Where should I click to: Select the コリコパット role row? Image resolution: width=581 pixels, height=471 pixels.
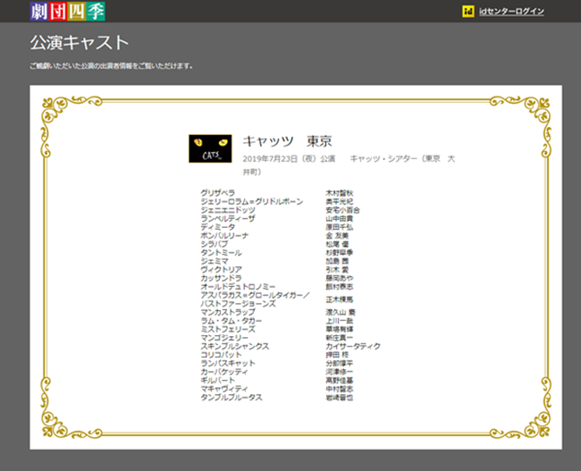[221, 355]
